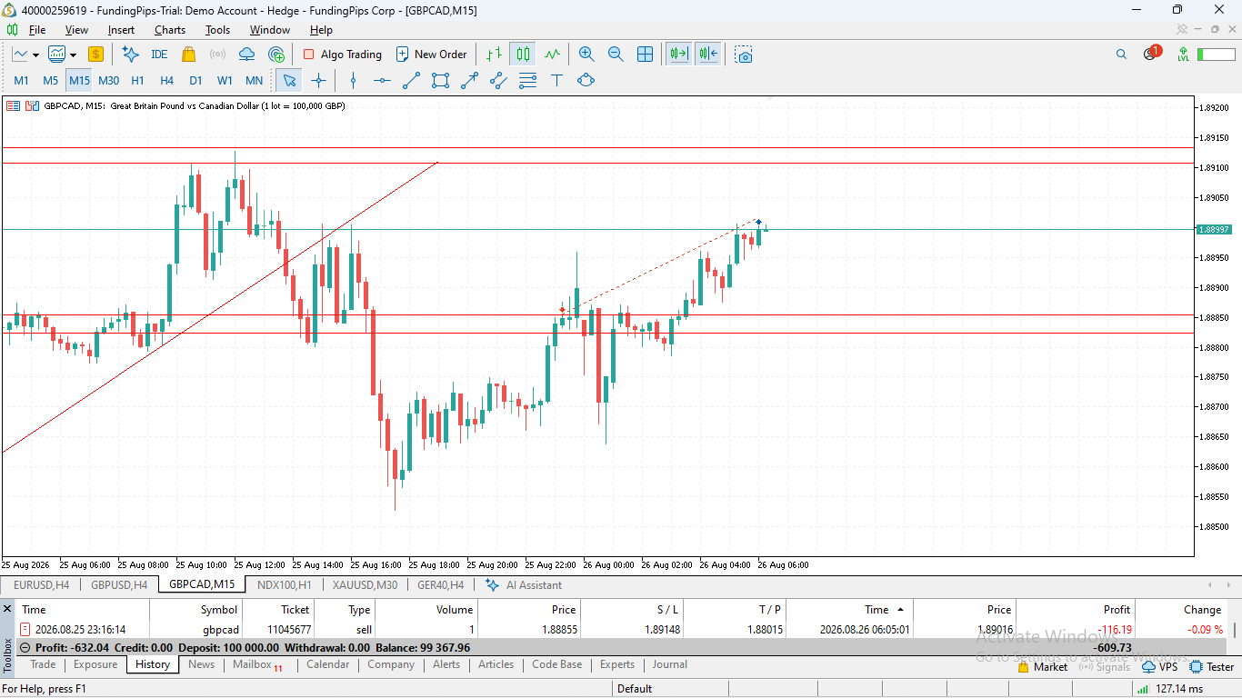This screenshot has width=1242, height=698.
Task: Take a chart screenshot with camera icon
Action: [x=744, y=55]
